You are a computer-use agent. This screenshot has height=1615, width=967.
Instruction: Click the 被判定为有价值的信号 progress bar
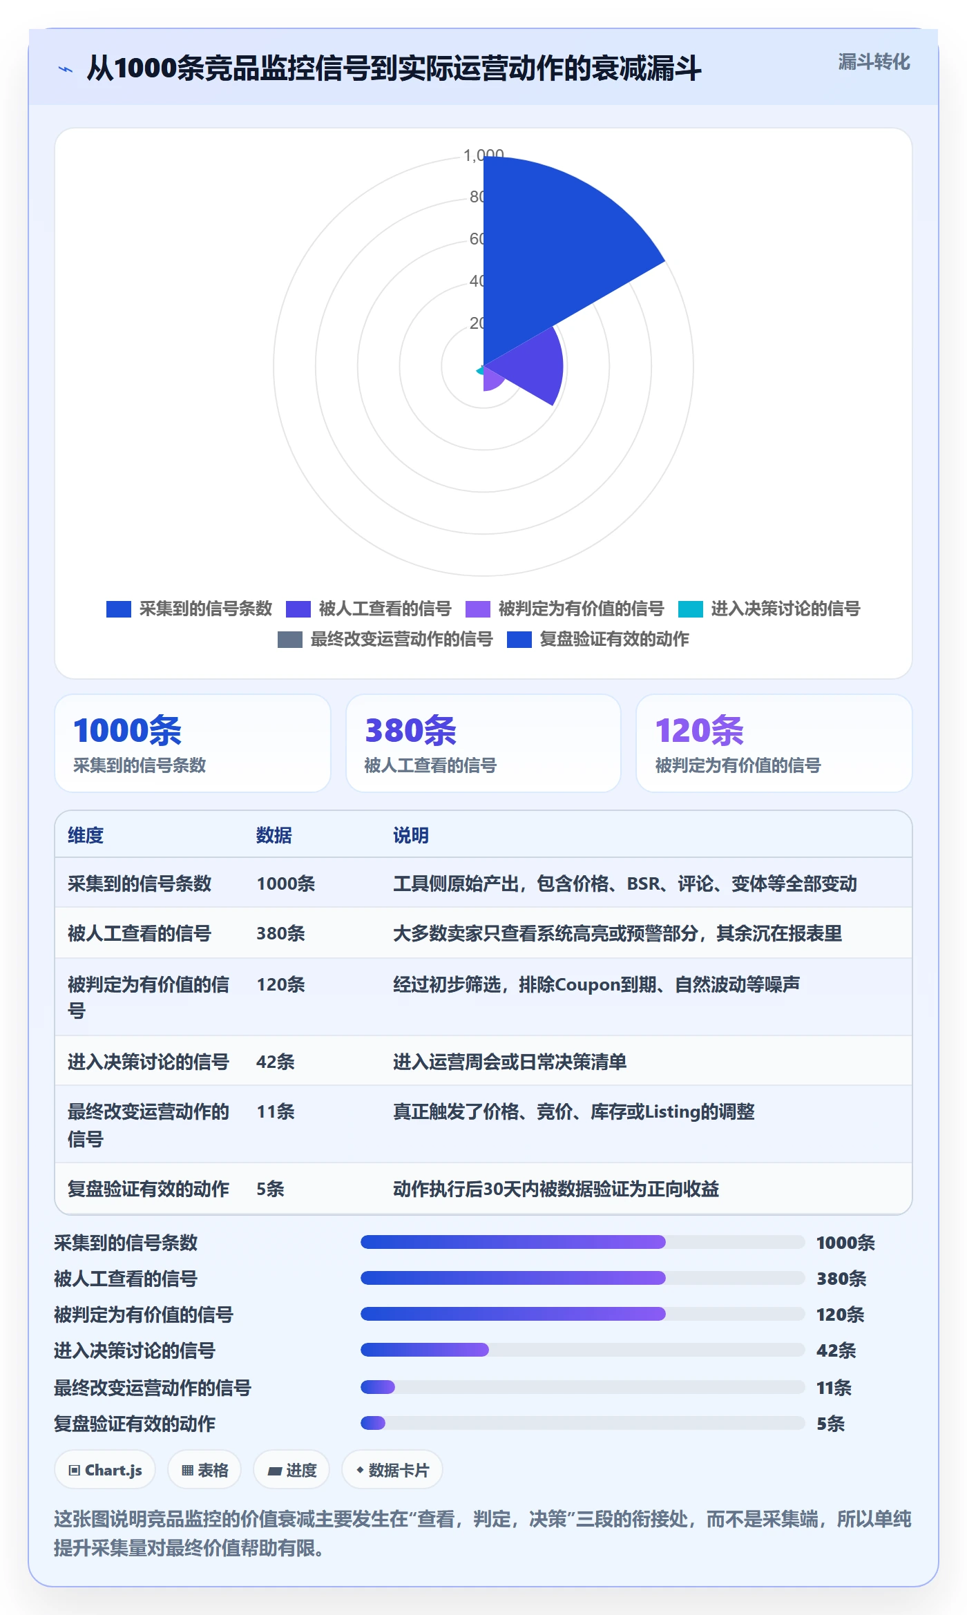tap(582, 1314)
